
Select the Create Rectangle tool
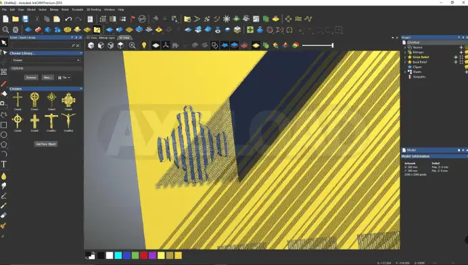3,125
